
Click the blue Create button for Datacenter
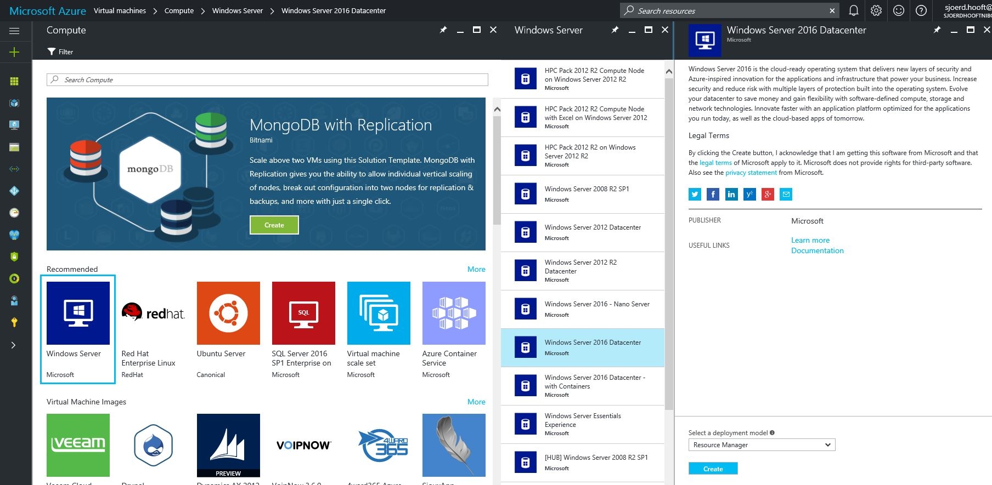[x=713, y=469]
